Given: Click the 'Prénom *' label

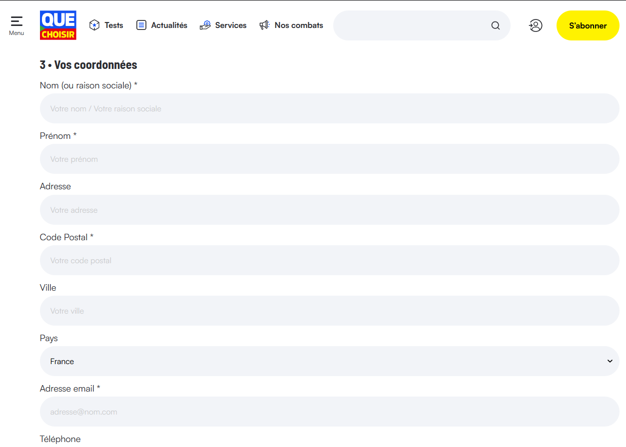Looking at the screenshot, I should coord(58,136).
